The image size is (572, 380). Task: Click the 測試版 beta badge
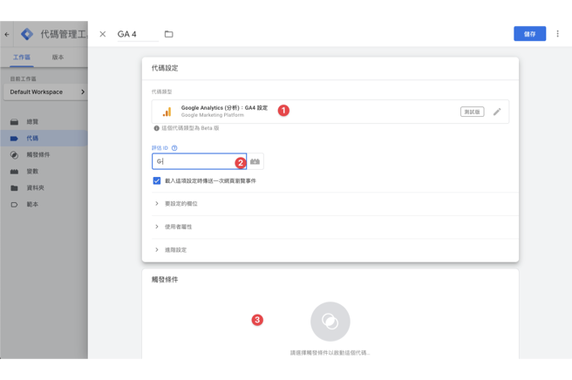click(472, 112)
